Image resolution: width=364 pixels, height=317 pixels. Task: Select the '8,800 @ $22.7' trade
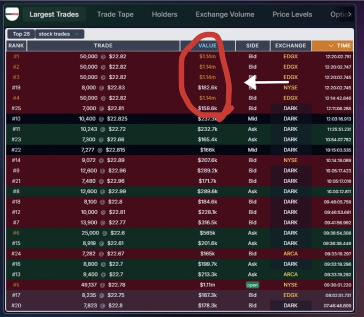pos(103,264)
